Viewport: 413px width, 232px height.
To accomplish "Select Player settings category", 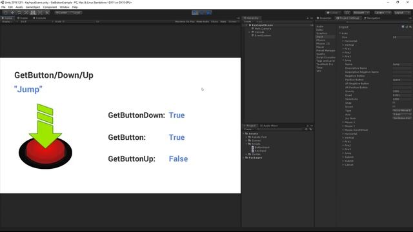I will (x=320, y=47).
